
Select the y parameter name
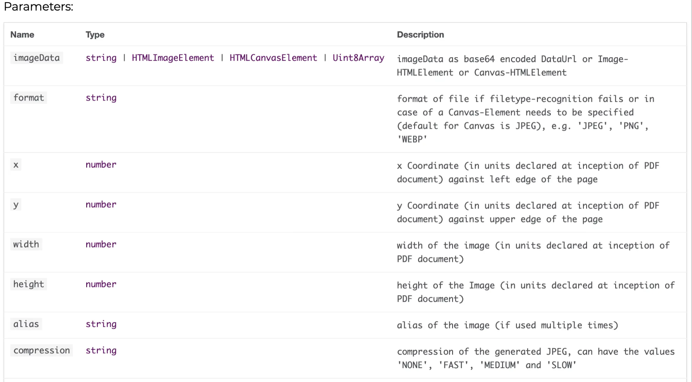16,205
